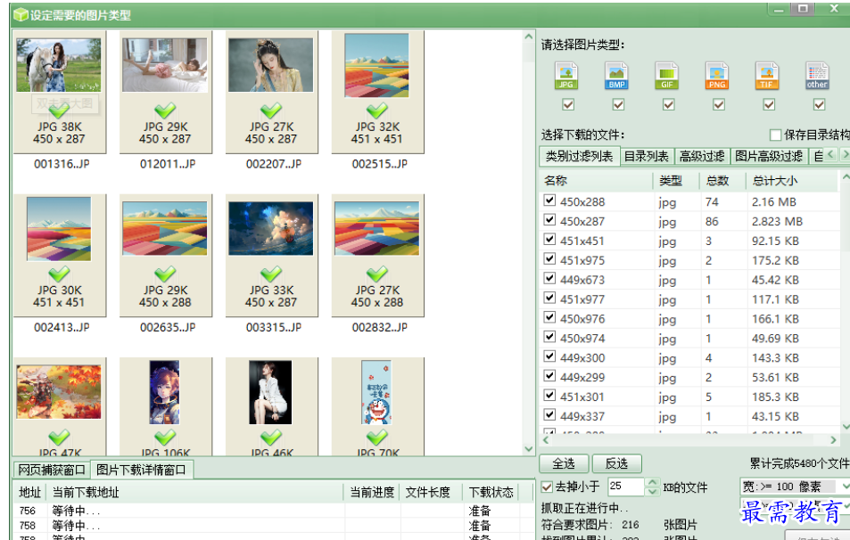Screen dimensions: 850x540
Task: Click green checkmark on 001316..JP thumbnail
Action: click(59, 110)
